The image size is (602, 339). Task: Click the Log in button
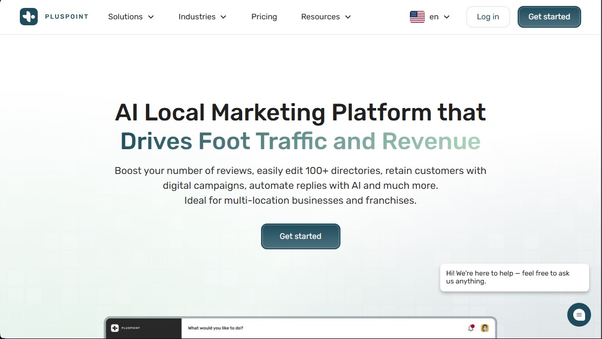coord(488,17)
